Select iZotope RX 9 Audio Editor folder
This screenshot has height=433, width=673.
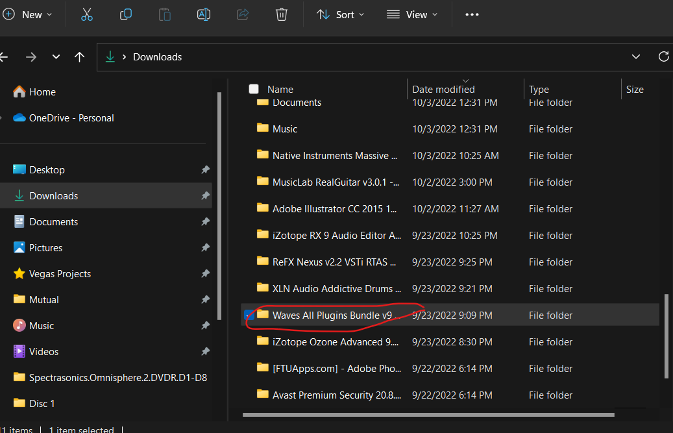coord(450,236)
